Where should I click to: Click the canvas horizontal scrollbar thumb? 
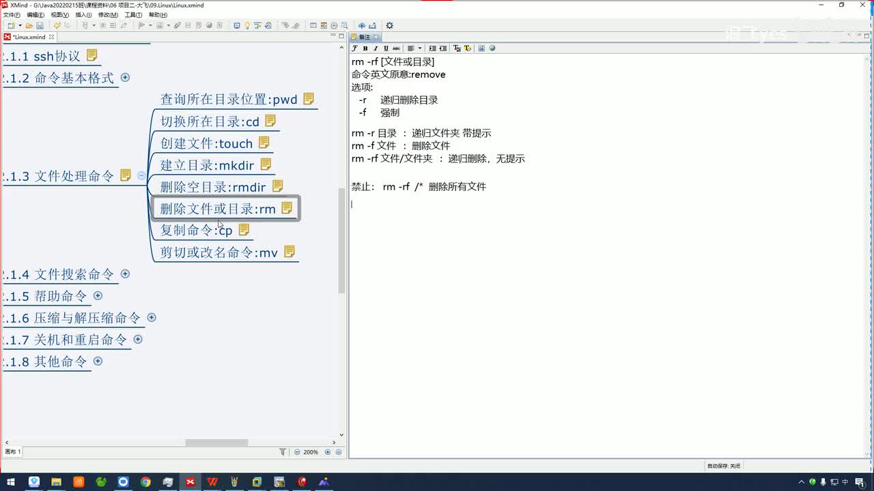pyautogui.click(x=216, y=443)
